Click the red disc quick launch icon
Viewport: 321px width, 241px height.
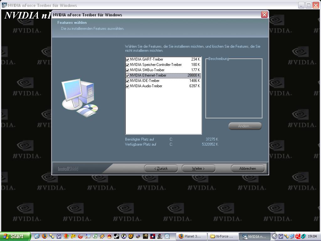pos(81,236)
